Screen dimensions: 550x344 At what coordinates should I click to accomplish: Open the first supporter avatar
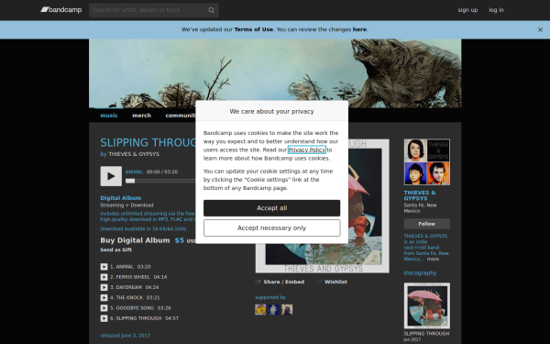coord(260,309)
